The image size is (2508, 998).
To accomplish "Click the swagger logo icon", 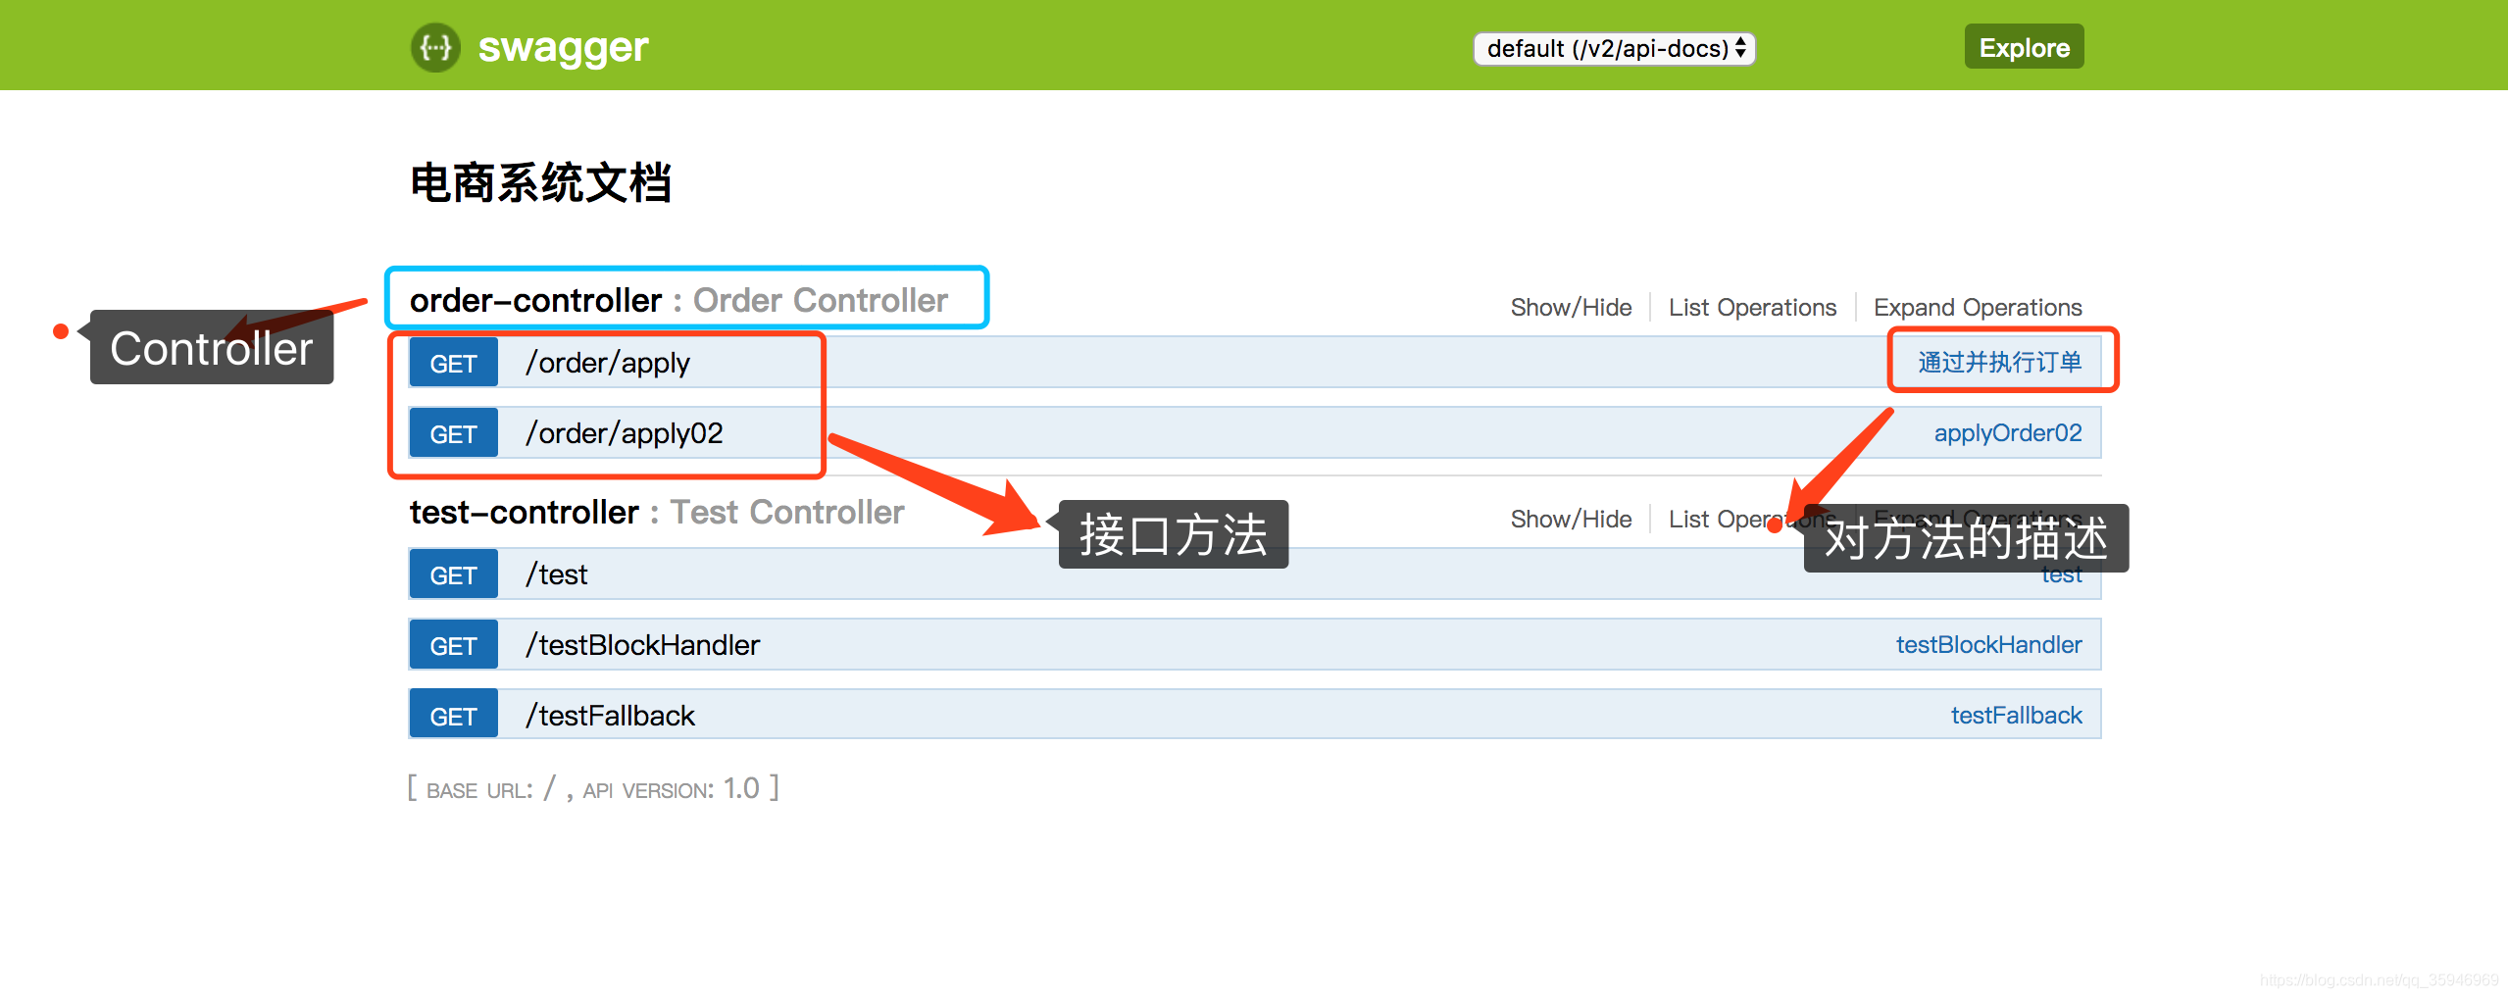I will (x=435, y=47).
